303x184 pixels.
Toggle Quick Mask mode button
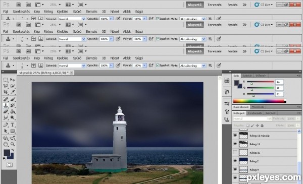click(9, 165)
